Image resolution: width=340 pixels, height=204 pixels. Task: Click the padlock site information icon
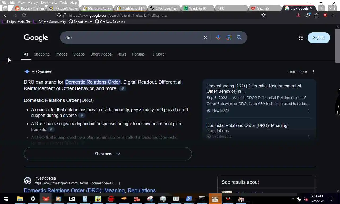tap(65, 15)
